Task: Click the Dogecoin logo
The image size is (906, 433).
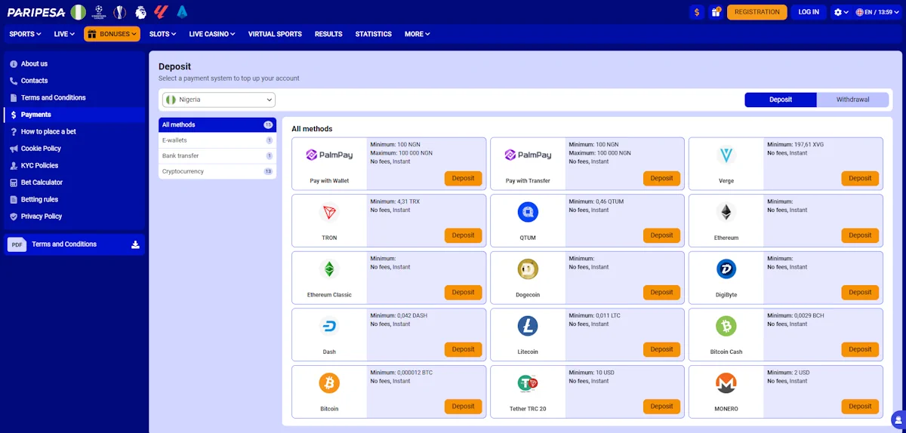Action: [x=528, y=269]
